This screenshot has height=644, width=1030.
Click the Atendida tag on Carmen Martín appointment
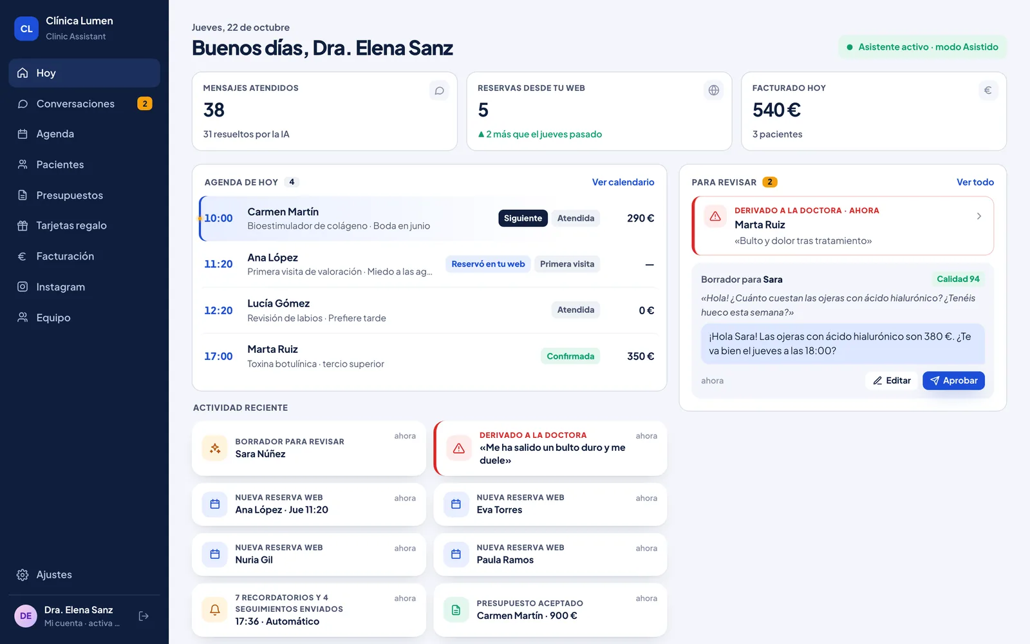(x=576, y=218)
